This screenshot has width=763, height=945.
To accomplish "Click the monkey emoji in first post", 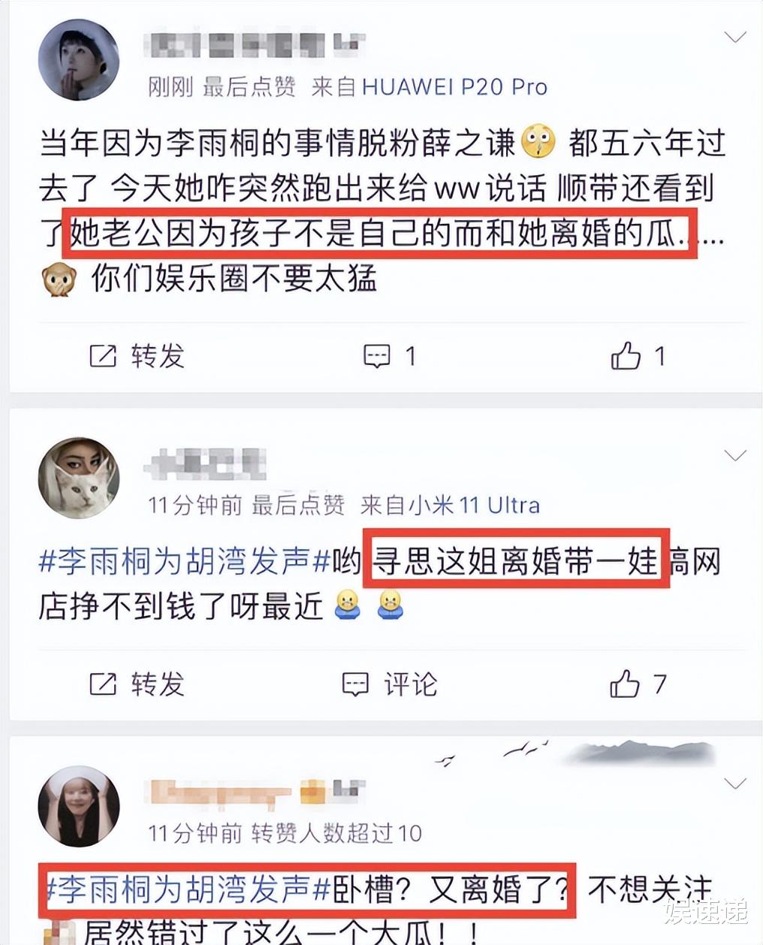I will point(59,279).
